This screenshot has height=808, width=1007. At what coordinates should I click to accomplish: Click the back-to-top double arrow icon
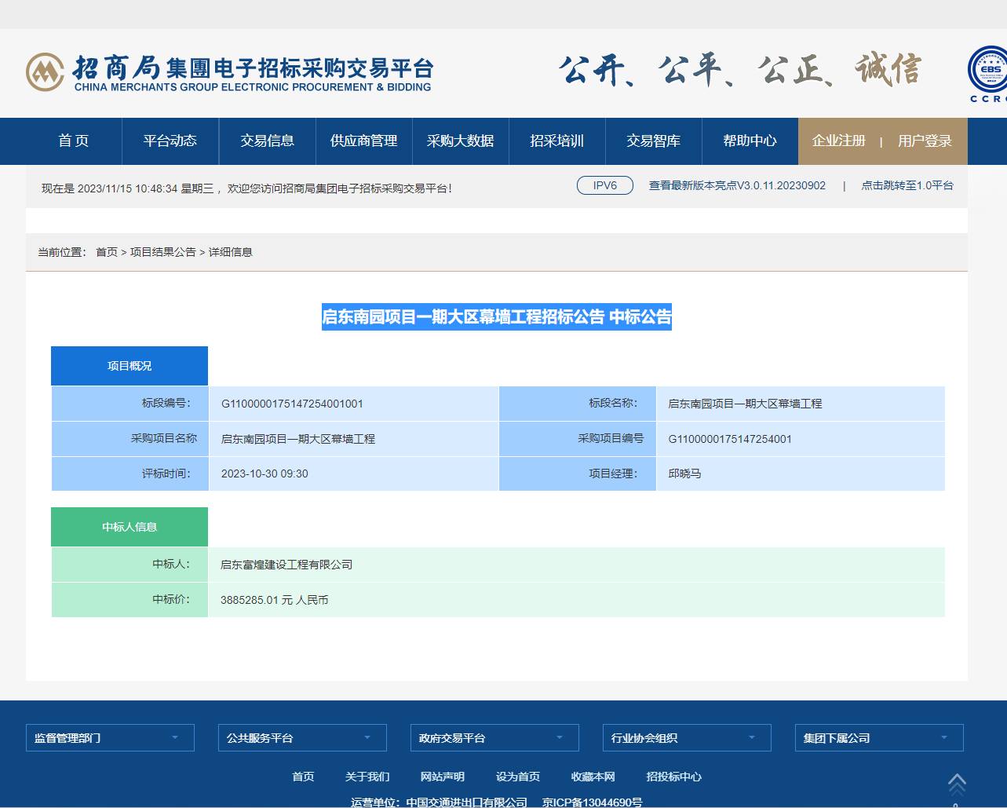957,784
